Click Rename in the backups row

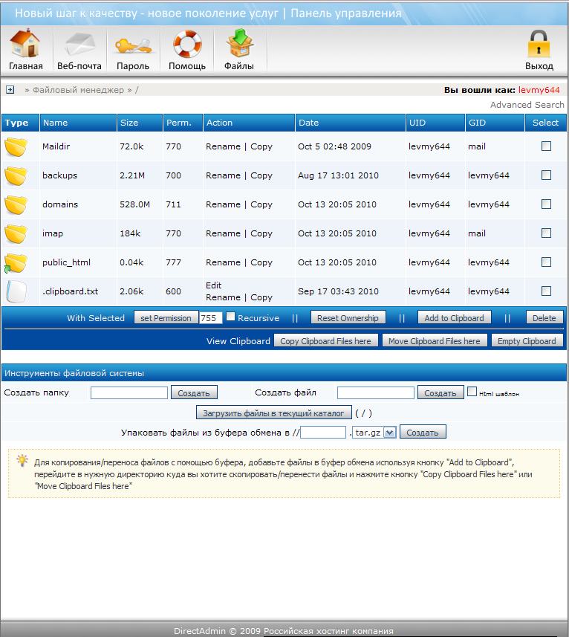tap(223, 175)
